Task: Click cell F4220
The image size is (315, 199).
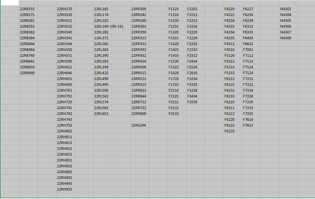Action: coord(230,9)
